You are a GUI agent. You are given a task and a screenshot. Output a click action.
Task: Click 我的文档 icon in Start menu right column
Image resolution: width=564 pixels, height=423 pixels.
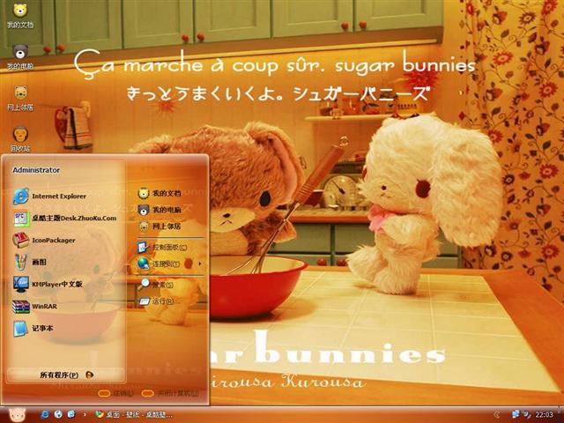tap(144, 194)
